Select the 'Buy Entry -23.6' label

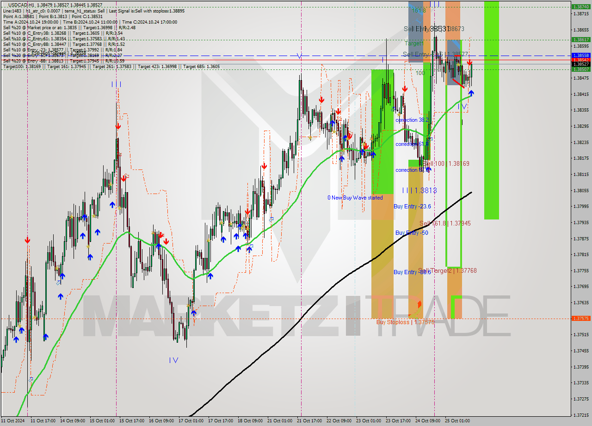click(412, 207)
